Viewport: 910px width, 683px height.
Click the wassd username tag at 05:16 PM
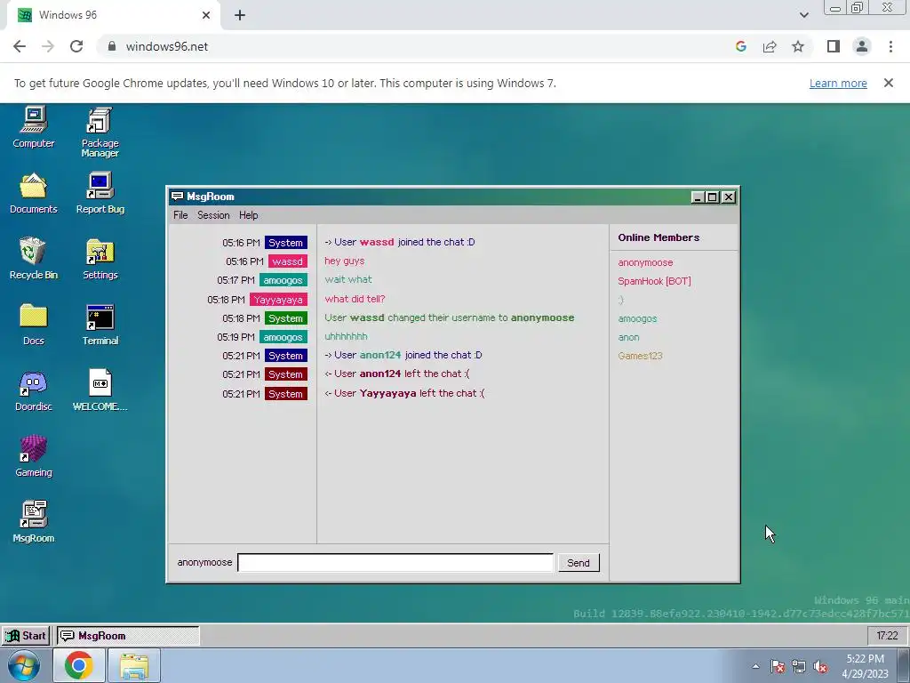(x=287, y=261)
